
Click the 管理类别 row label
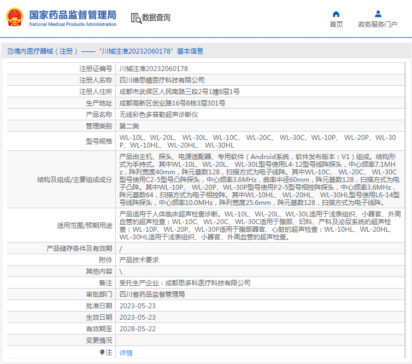[x=99, y=126]
